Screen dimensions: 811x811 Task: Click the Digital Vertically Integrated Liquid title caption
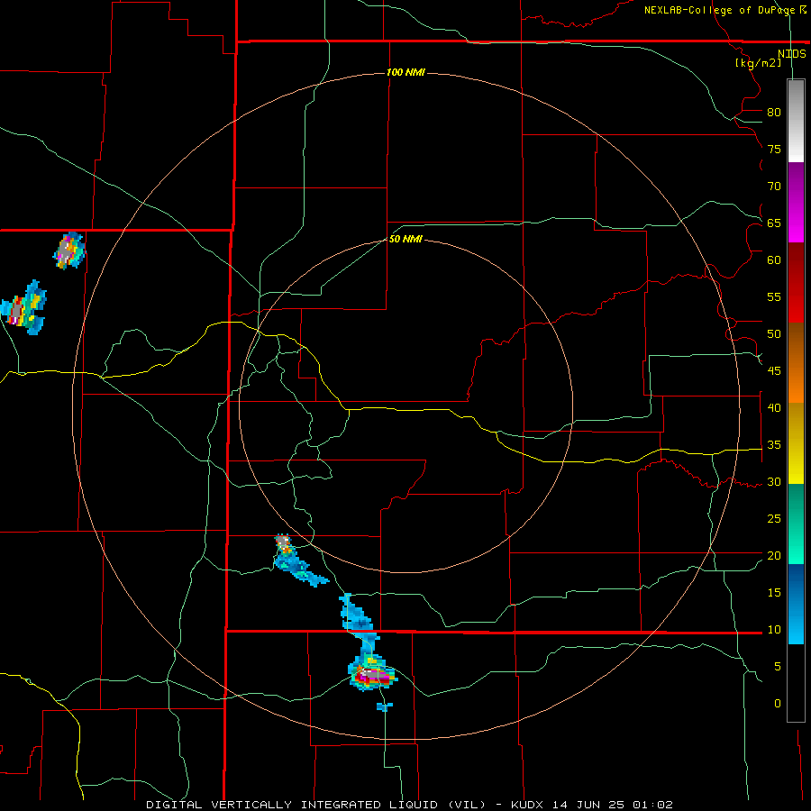410,805
